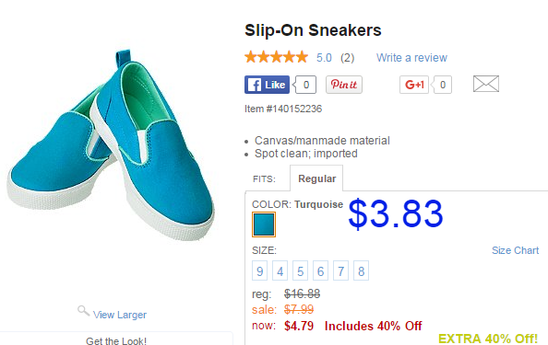Image resolution: width=548 pixels, height=345 pixels.
Task: Open the Size Chart link
Action: (x=515, y=250)
